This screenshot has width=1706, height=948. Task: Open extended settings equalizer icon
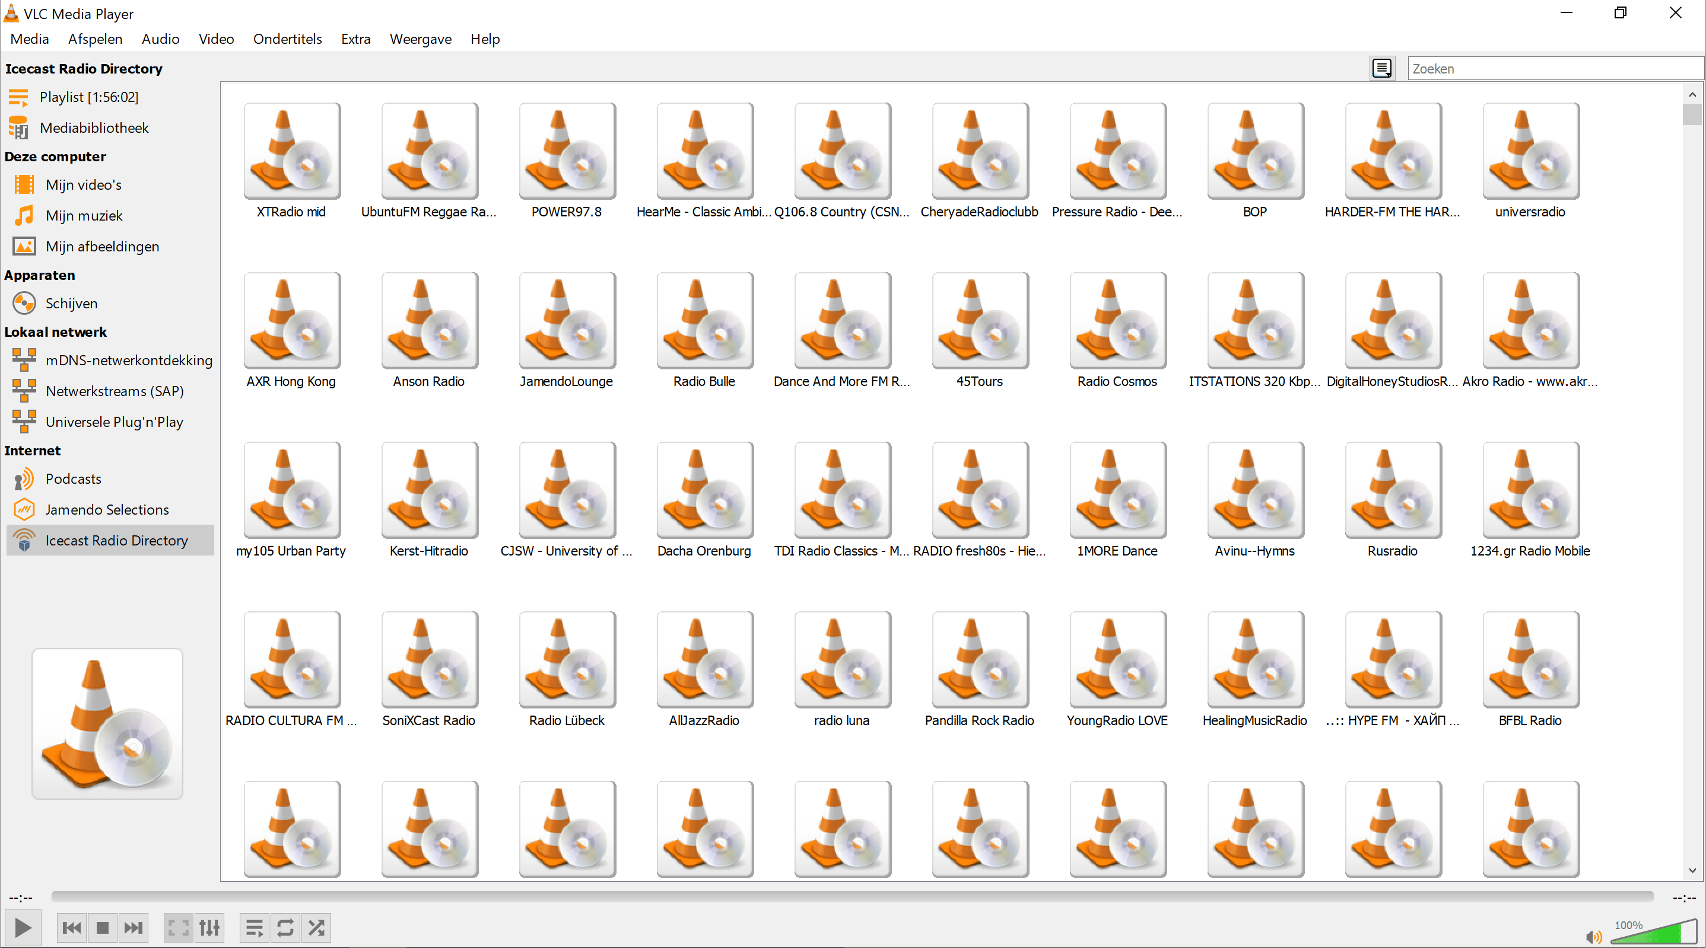(209, 927)
